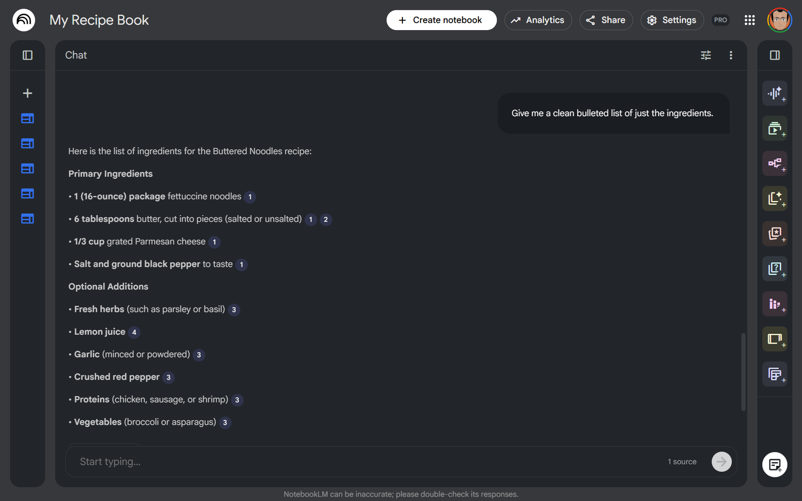The height and width of the screenshot is (501, 802).
Task: Open Analytics
Action: [x=538, y=20]
